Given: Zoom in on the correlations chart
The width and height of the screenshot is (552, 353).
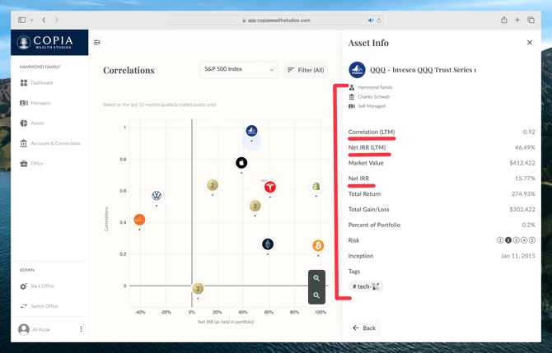Looking at the screenshot, I should tap(316, 278).
